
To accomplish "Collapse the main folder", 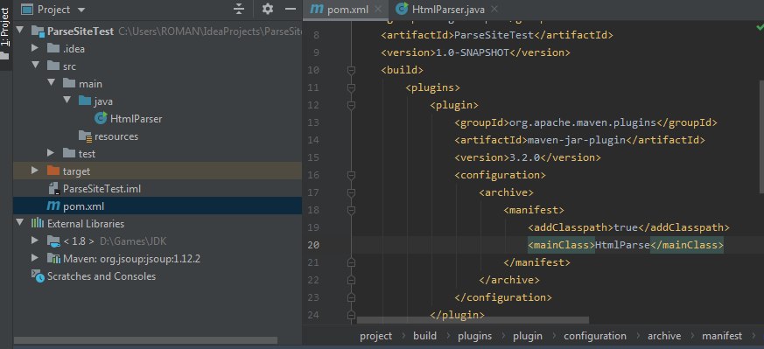I will [x=51, y=83].
